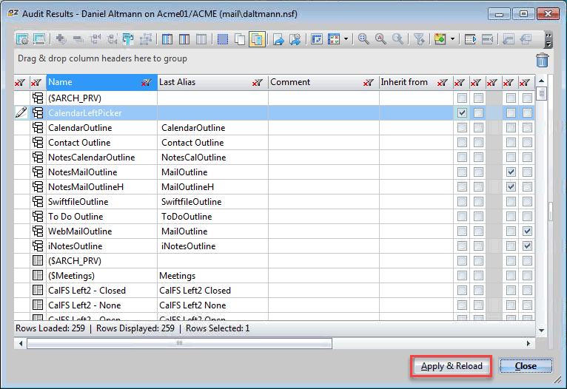
Task: Click the horizontal scrollbar thumb
Action: [x=178, y=343]
